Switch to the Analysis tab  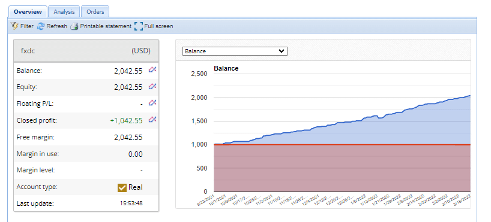[64, 11]
